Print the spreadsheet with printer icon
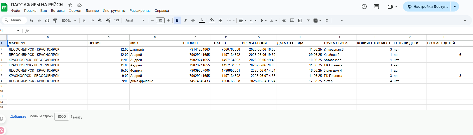Viewport: 473px width, 135px height. (x=47, y=21)
